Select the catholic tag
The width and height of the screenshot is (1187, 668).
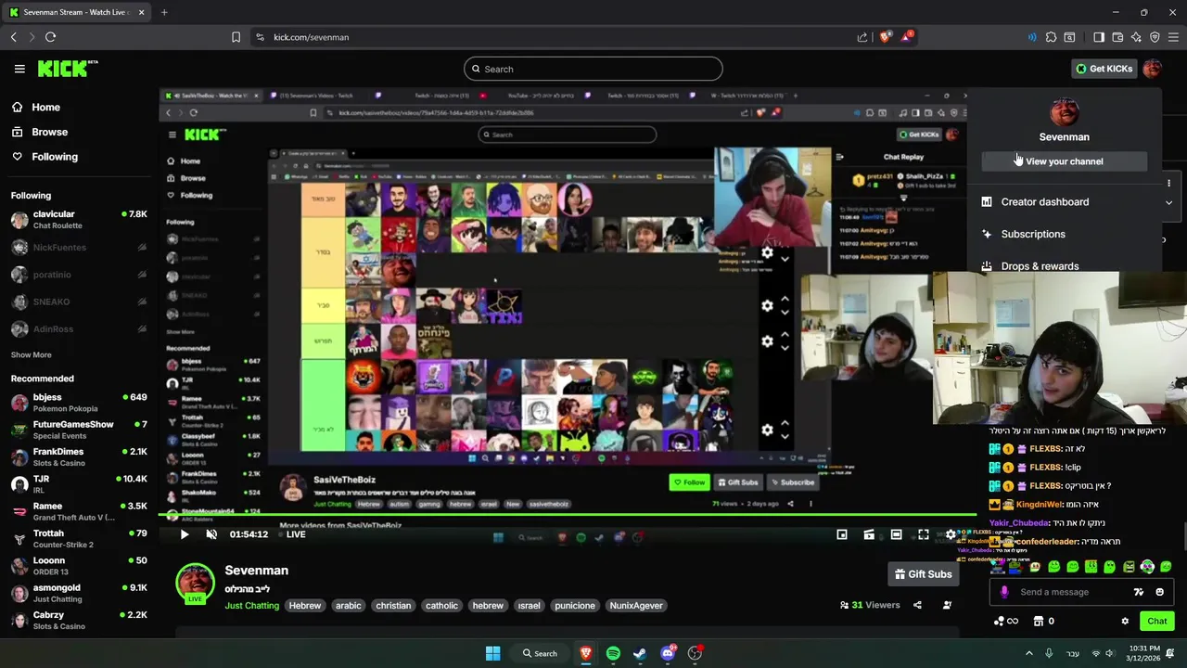coord(441,606)
